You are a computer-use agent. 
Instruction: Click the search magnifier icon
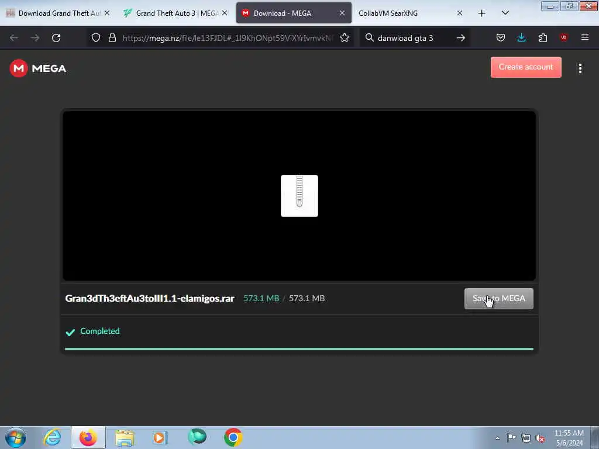[370, 38]
